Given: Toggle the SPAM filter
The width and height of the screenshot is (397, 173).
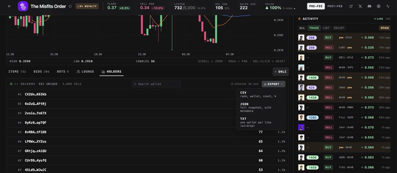Looking at the screenshot, I should click(x=385, y=28).
